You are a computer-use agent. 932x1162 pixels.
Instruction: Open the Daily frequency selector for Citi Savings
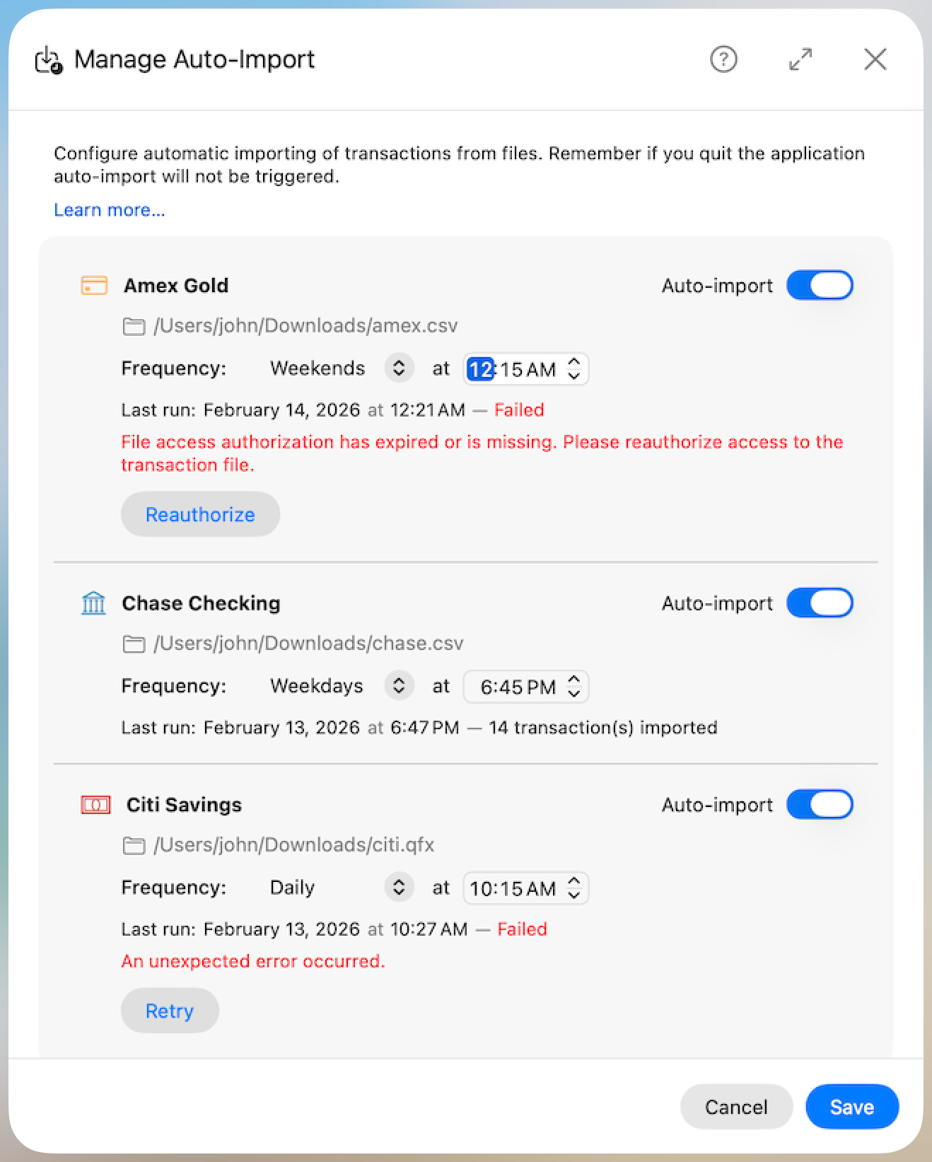(398, 887)
